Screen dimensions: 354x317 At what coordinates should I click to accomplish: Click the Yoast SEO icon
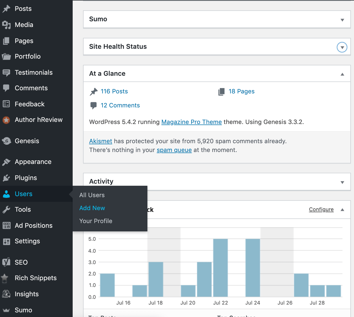pyautogui.click(x=6, y=262)
